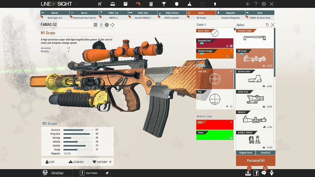This screenshot has height=177, width=315.
Task: Undo changes in Optics panel
Action: (x=267, y=25)
